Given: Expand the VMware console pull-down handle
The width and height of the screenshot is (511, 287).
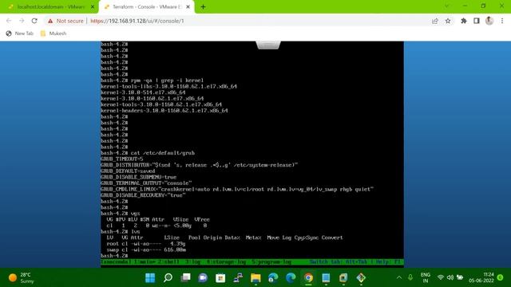Looking at the screenshot, I should coord(268,45).
